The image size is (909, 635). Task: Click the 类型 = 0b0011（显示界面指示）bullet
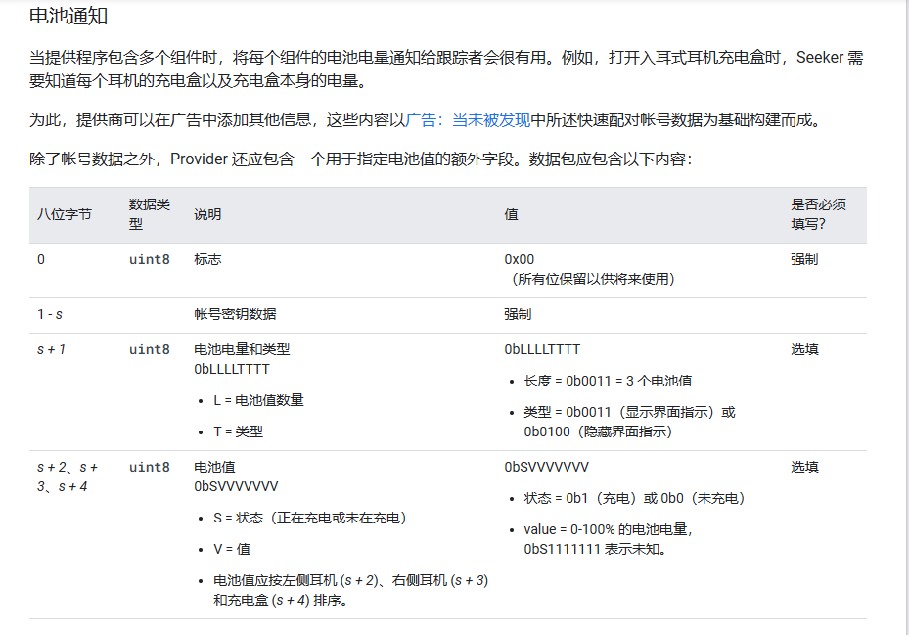tap(629, 422)
